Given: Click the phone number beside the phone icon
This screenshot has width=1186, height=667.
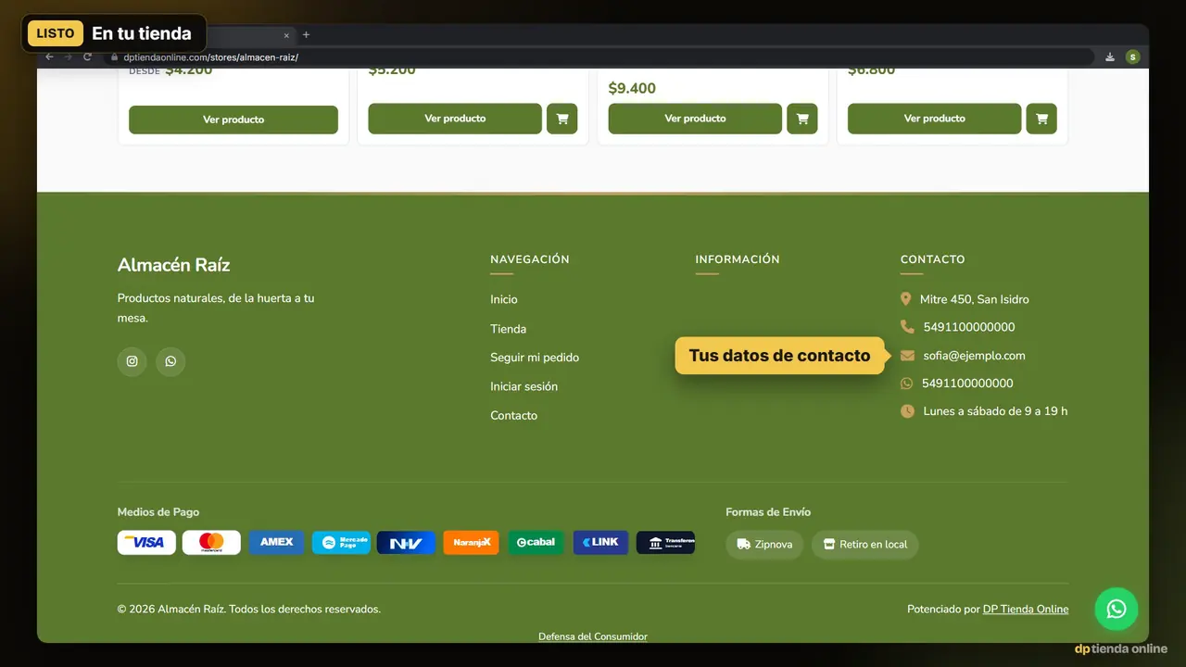Looking at the screenshot, I should [969, 327].
